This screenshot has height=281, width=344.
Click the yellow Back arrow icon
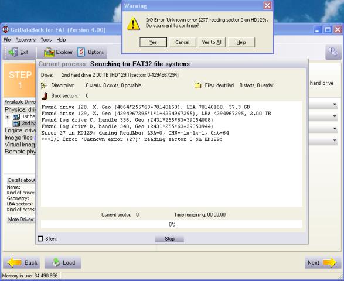pos(14,262)
